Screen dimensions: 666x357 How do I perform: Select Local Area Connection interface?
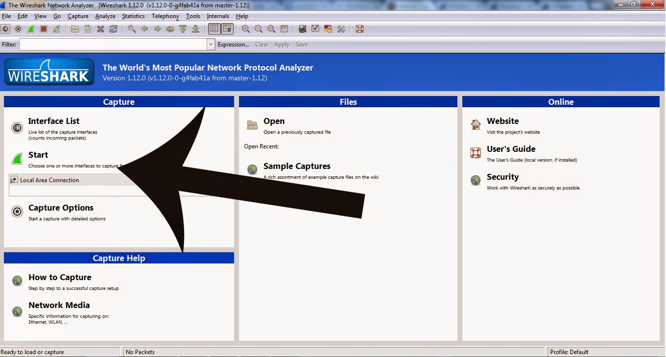pos(50,180)
